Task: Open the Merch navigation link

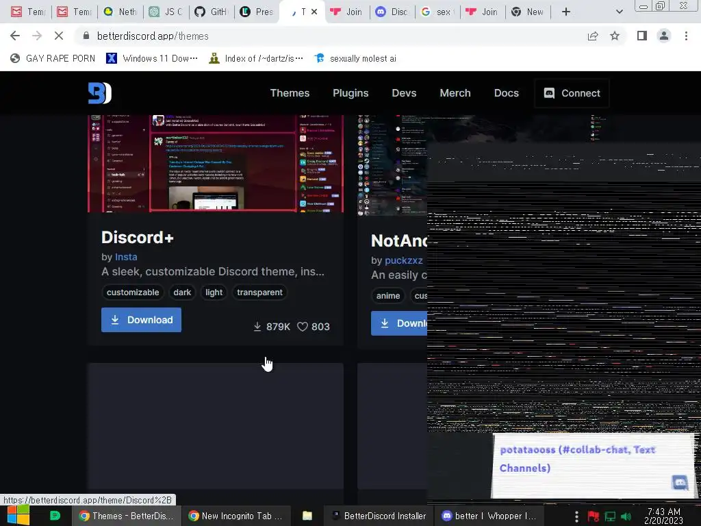Action: 455,93
